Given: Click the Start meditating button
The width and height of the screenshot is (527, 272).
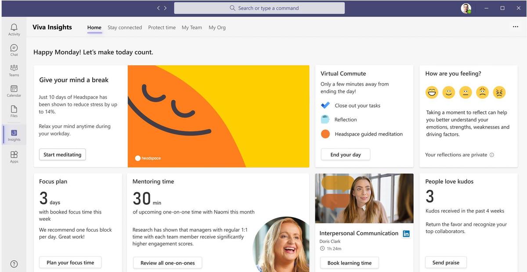Looking at the screenshot, I should tap(62, 155).
